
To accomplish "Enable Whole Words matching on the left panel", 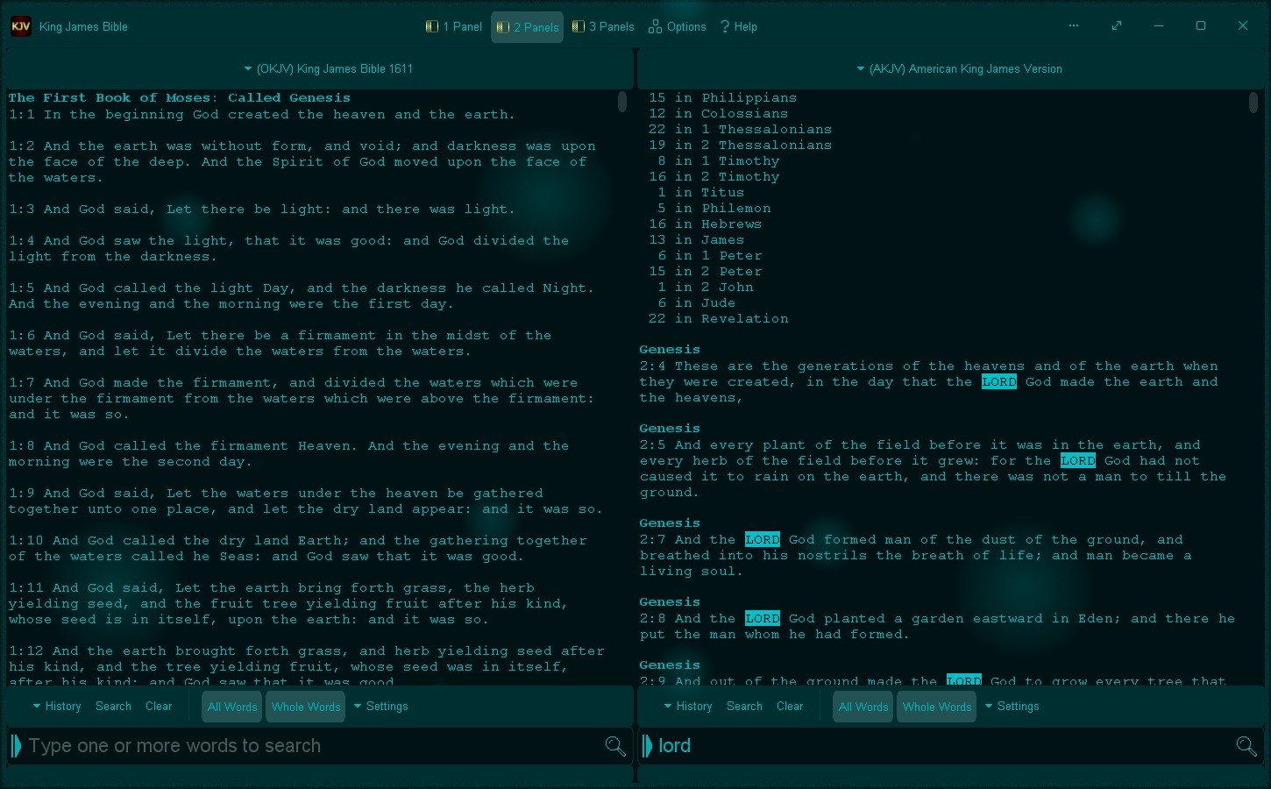I will [305, 706].
